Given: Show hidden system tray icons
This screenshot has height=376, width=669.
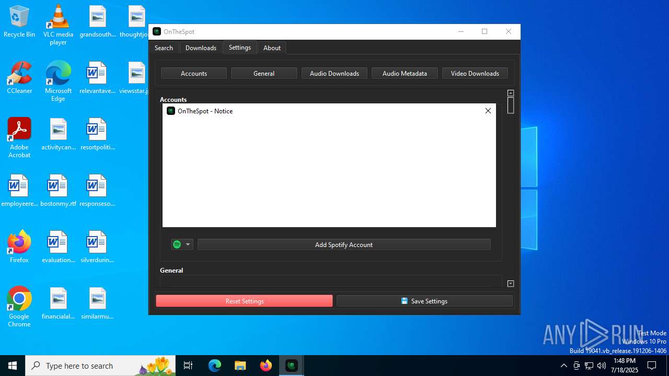Looking at the screenshot, I should tap(563, 366).
